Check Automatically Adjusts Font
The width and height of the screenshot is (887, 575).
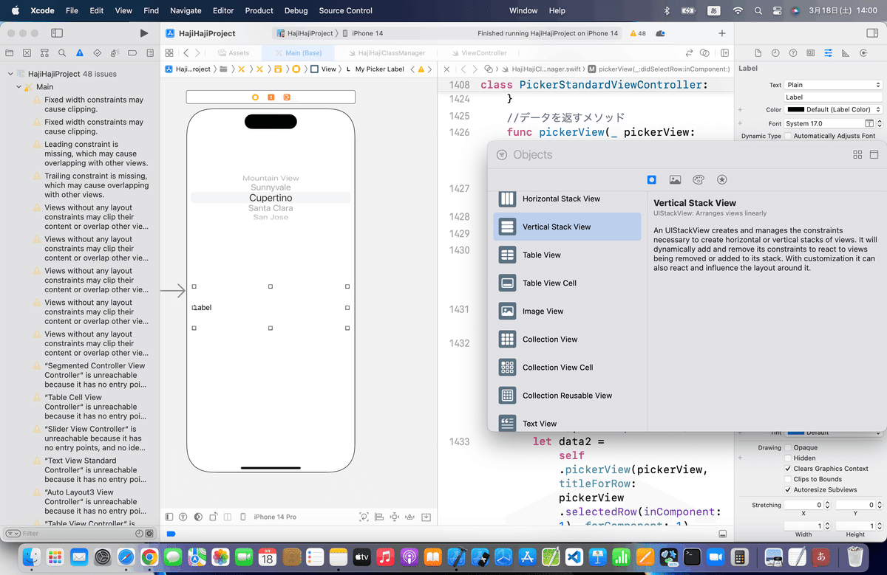pos(788,136)
